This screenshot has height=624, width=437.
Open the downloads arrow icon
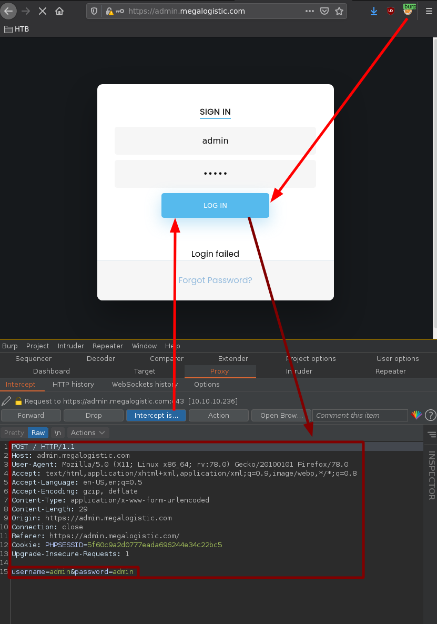pos(374,11)
